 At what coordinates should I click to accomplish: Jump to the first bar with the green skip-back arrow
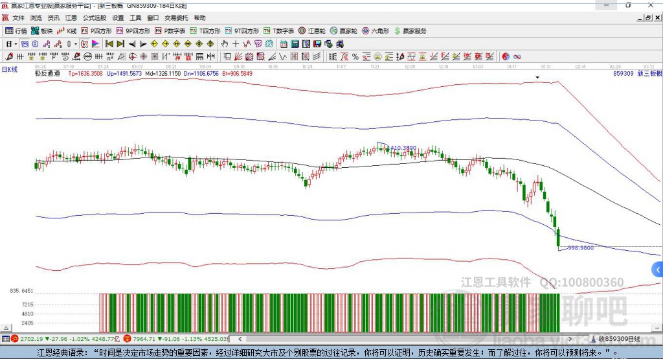109,44
